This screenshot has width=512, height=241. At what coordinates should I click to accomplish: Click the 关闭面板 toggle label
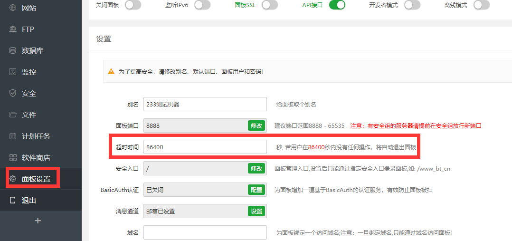(108, 5)
